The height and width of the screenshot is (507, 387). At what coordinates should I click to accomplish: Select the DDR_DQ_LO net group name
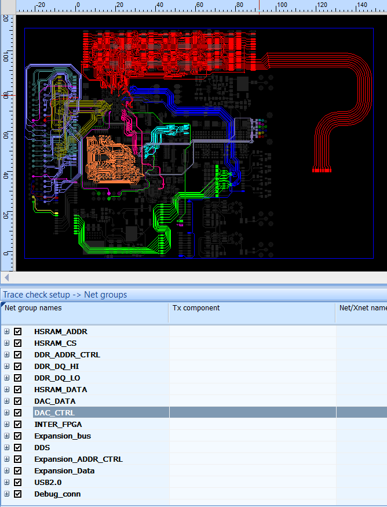[x=57, y=378]
